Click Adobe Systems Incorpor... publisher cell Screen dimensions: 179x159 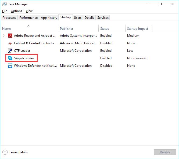pos(78,36)
